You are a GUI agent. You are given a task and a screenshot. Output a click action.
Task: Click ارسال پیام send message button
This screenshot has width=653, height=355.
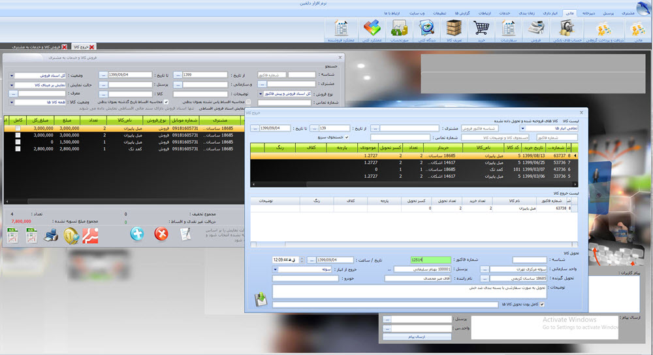pyautogui.click(x=417, y=337)
